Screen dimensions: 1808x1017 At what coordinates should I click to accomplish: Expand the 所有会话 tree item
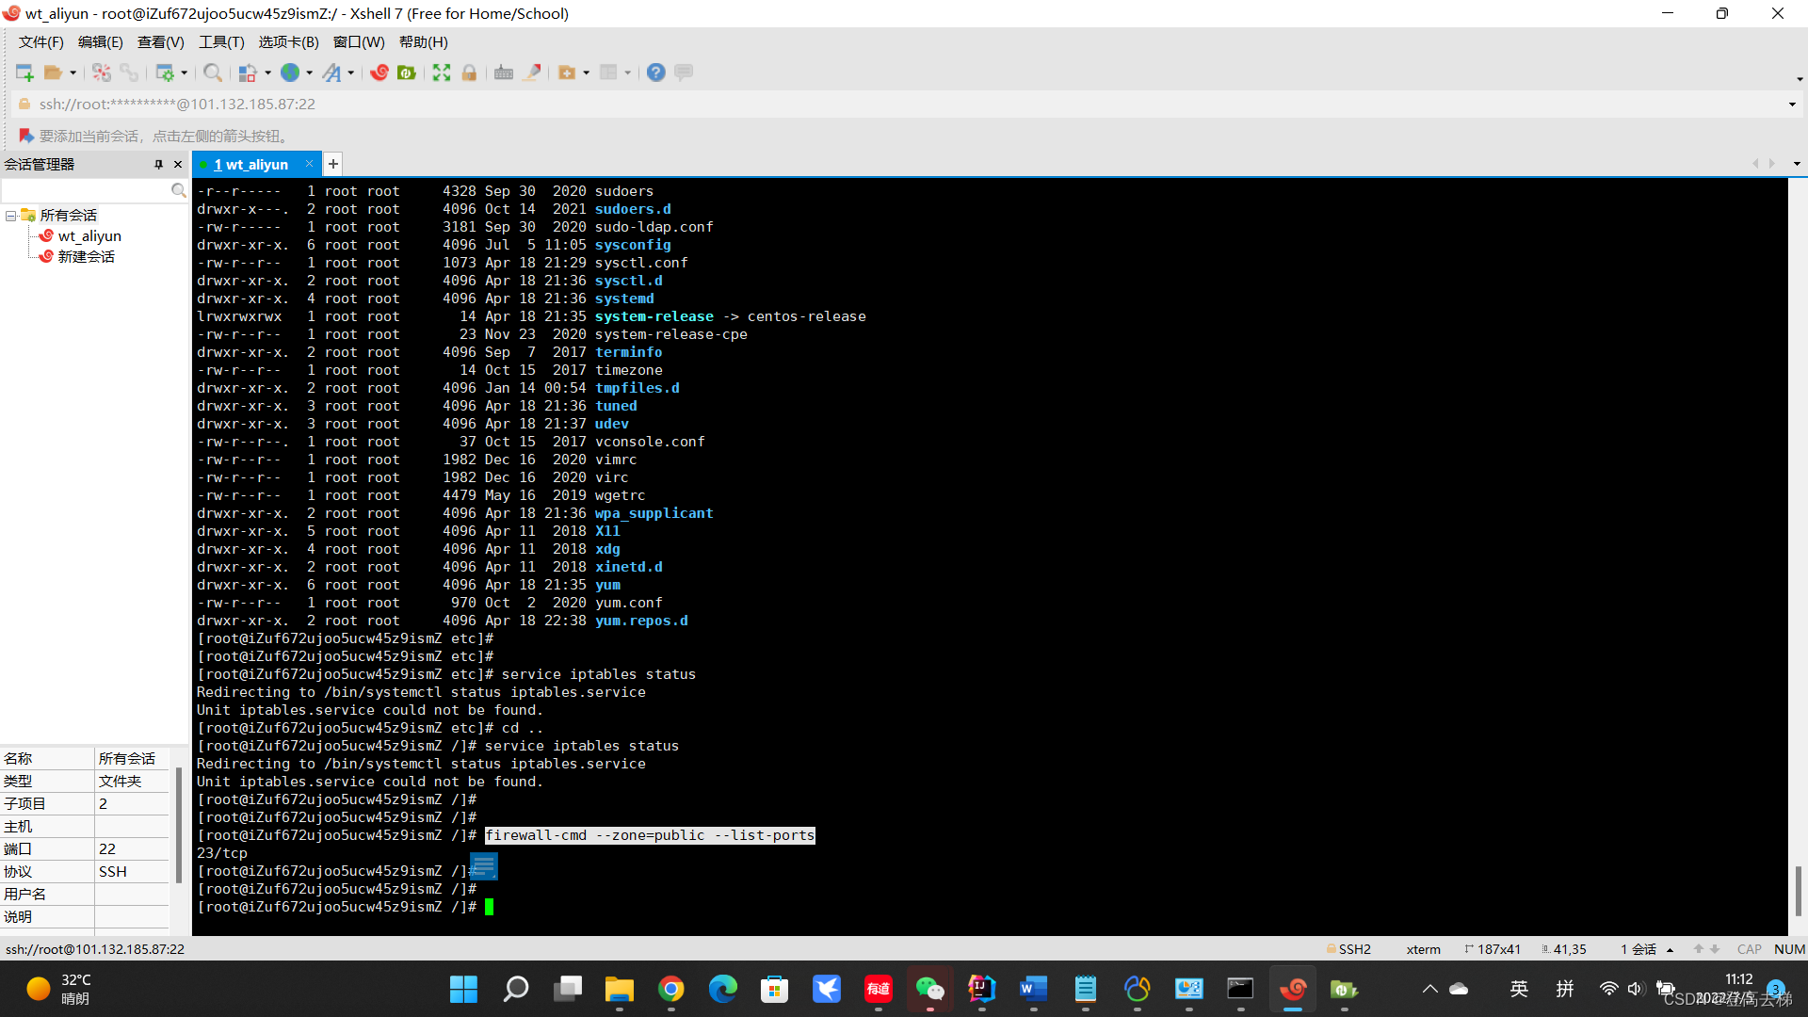(x=14, y=214)
